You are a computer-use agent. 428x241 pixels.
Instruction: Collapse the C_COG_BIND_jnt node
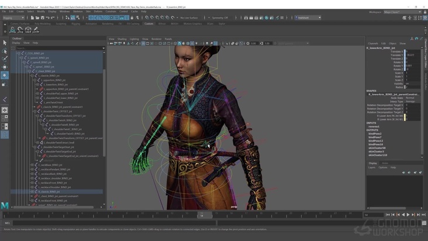click(x=19, y=53)
